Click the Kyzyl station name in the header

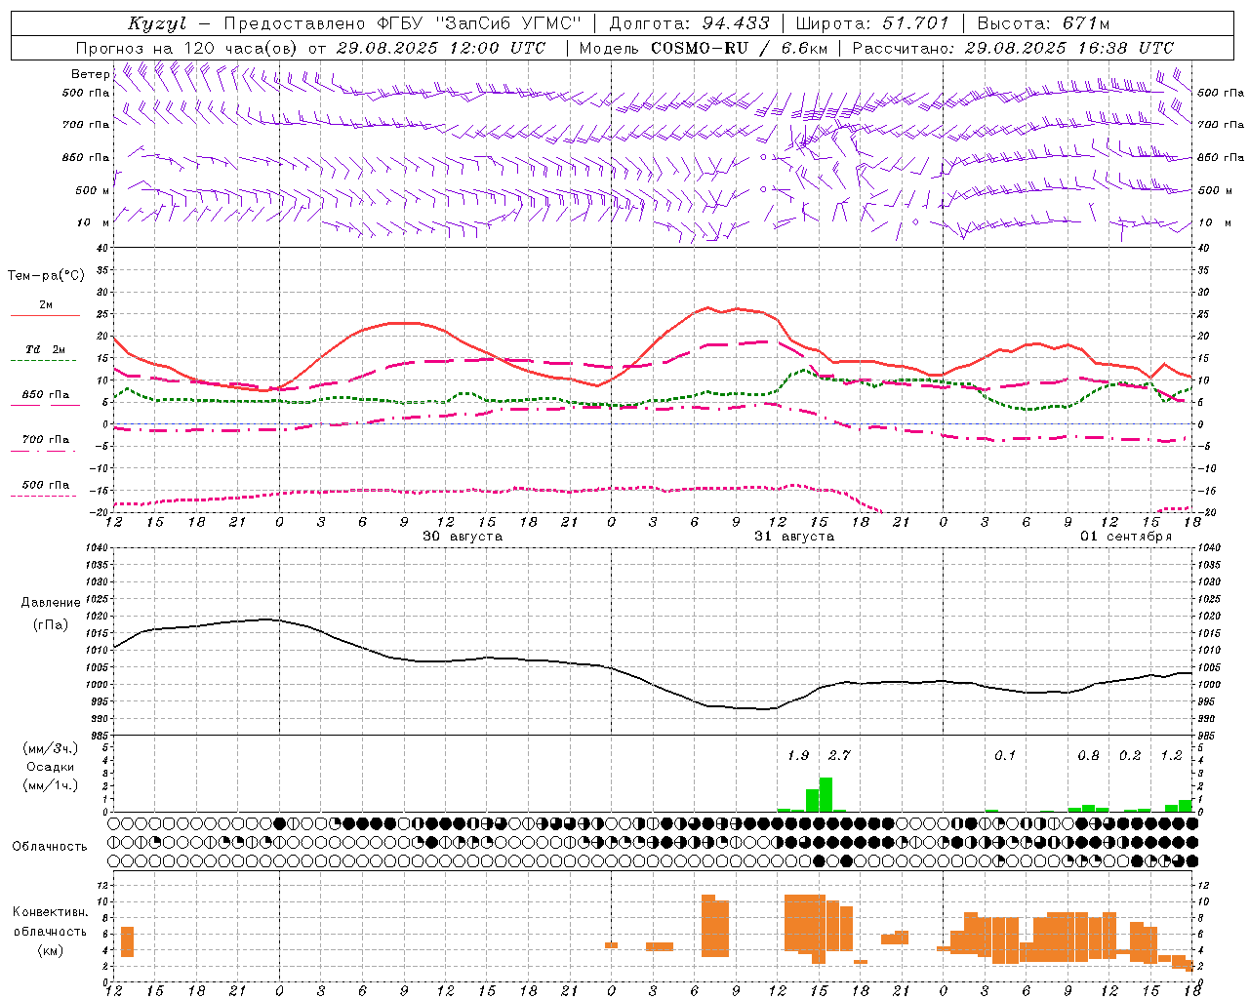[x=157, y=23]
